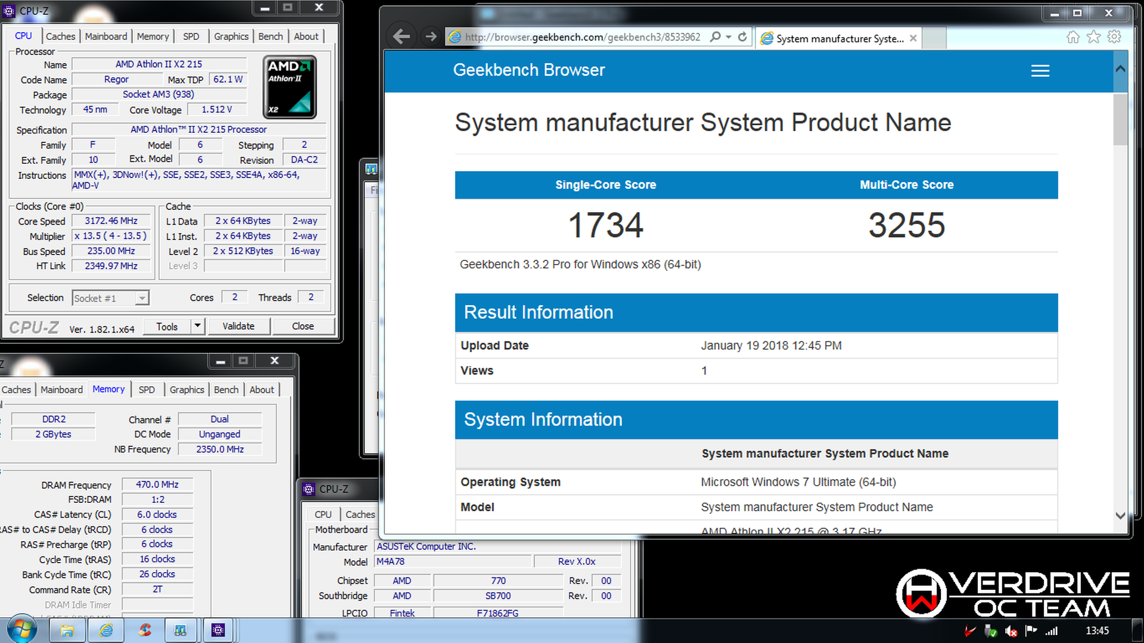Click Single-Core score 1734
This screenshot has width=1144, height=643.
tap(605, 225)
